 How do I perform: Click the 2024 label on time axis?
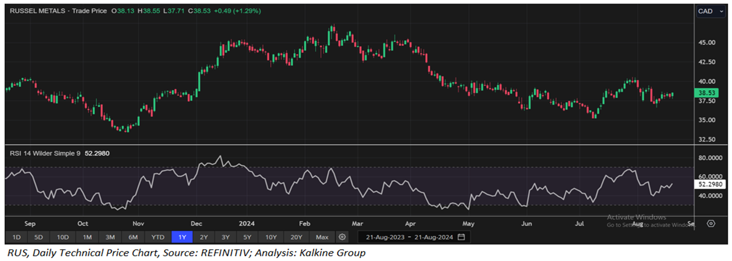(x=247, y=224)
